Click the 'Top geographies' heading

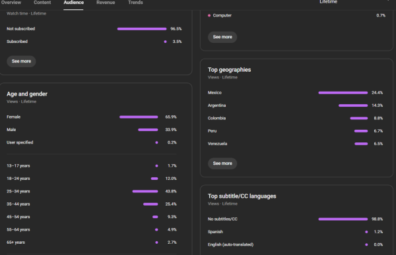click(229, 70)
